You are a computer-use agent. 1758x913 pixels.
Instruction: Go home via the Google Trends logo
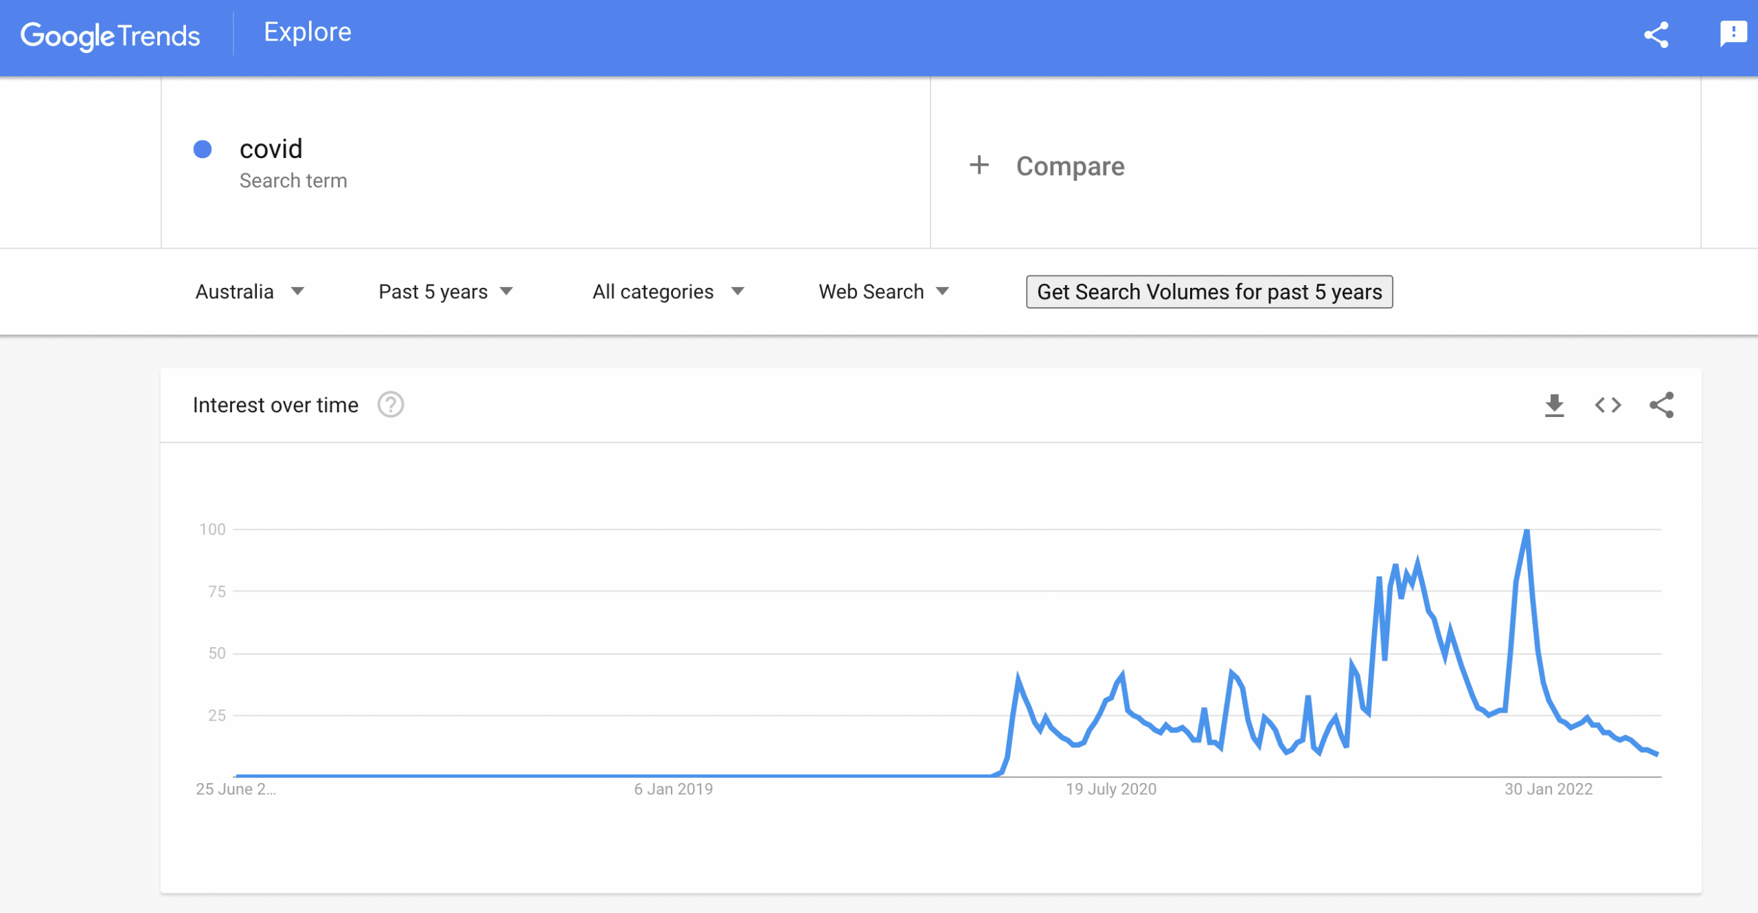pyautogui.click(x=111, y=36)
